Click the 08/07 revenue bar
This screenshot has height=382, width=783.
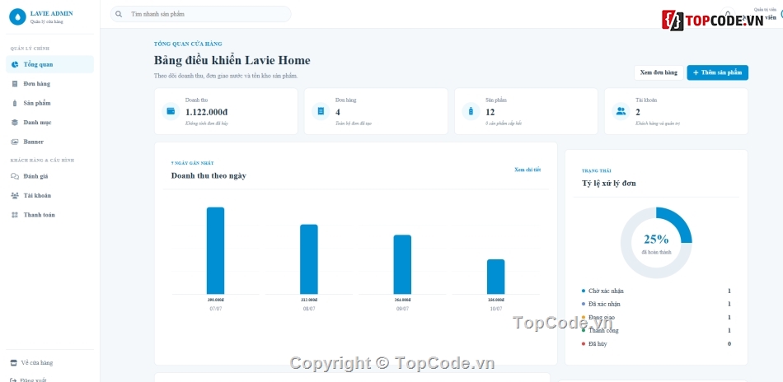pos(309,259)
